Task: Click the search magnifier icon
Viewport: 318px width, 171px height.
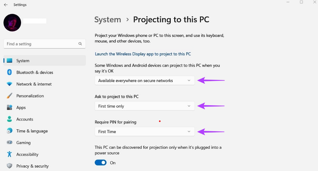Action: pos(80,44)
